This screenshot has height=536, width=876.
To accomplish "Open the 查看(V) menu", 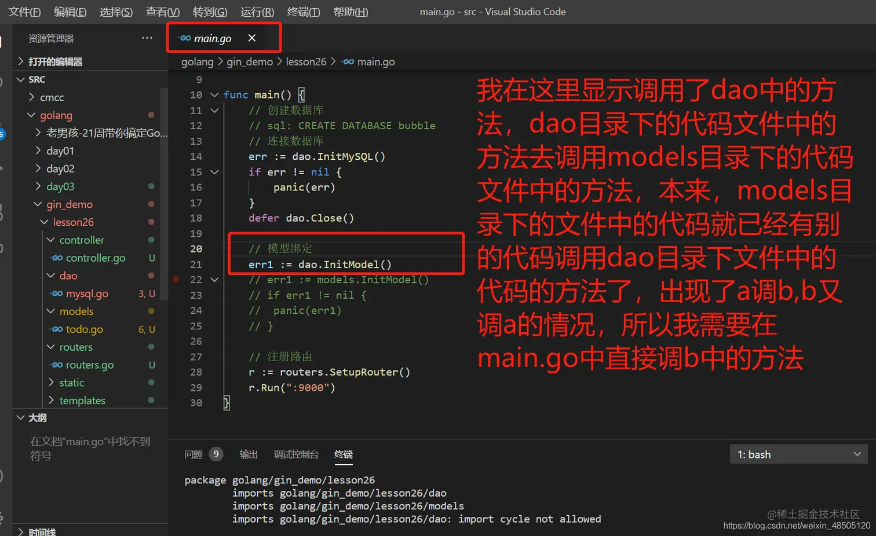I will 163,12.
